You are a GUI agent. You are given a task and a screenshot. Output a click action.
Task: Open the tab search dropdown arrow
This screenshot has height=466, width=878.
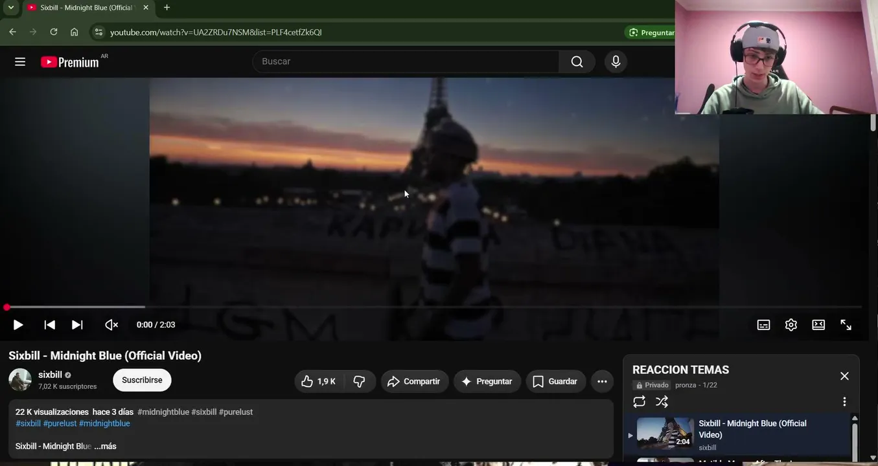[x=10, y=8]
